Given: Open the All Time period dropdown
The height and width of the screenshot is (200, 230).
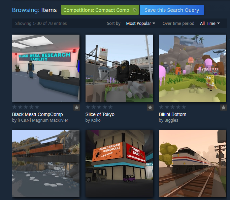Looking at the screenshot, I should (x=210, y=24).
